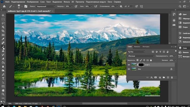Open the Layers panel flyout menu
Image resolution: width=190 pixels, height=107 pixels.
[x=175, y=47]
